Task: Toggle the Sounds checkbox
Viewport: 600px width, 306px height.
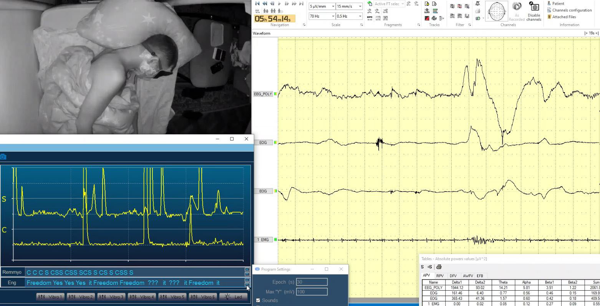Action: pyautogui.click(x=258, y=300)
